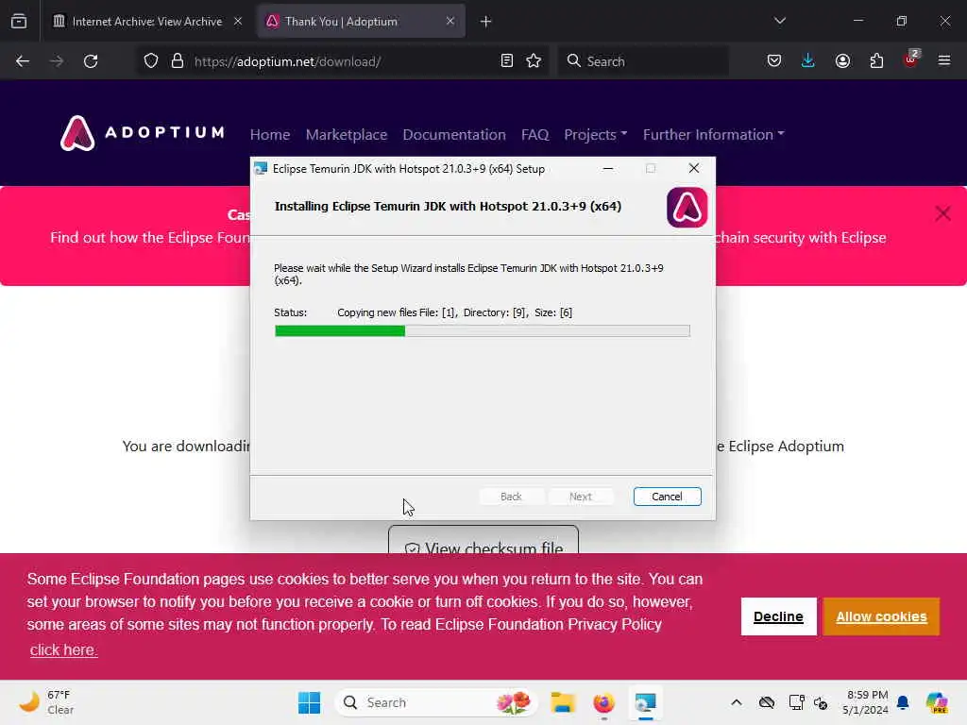Viewport: 967px width, 725px height.
Task: Click the Firefox Search field
Action: 643,61
